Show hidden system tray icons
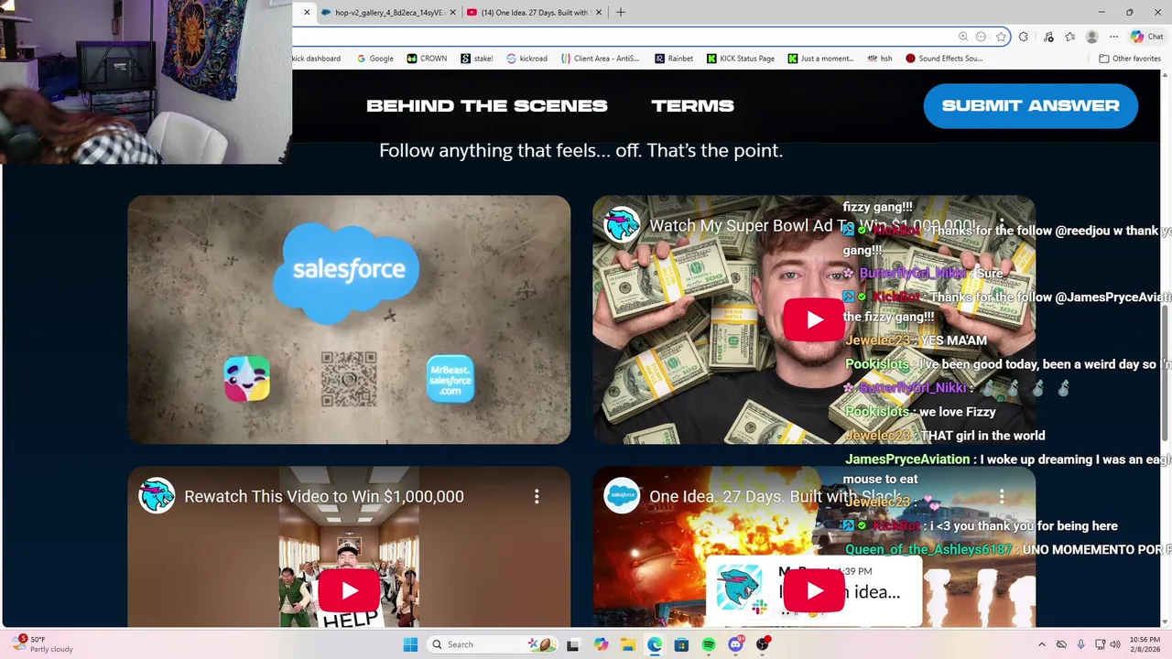This screenshot has height=659, width=1172. 1041,644
